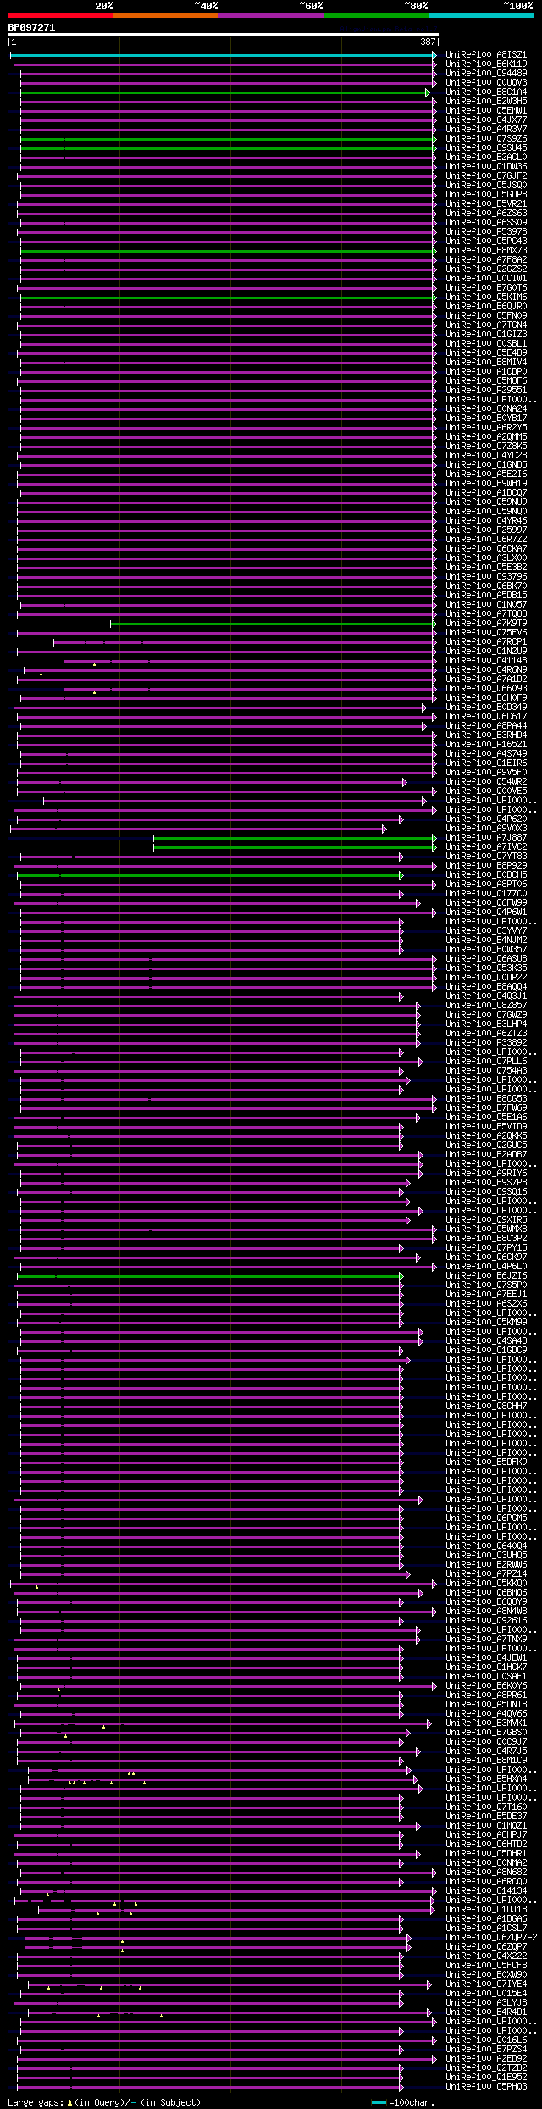Click the arrowhead ending the UniRef100_A9V0X3 bar
Image resolution: width=542 pixels, height=2109 pixels.
pyautogui.click(x=384, y=829)
